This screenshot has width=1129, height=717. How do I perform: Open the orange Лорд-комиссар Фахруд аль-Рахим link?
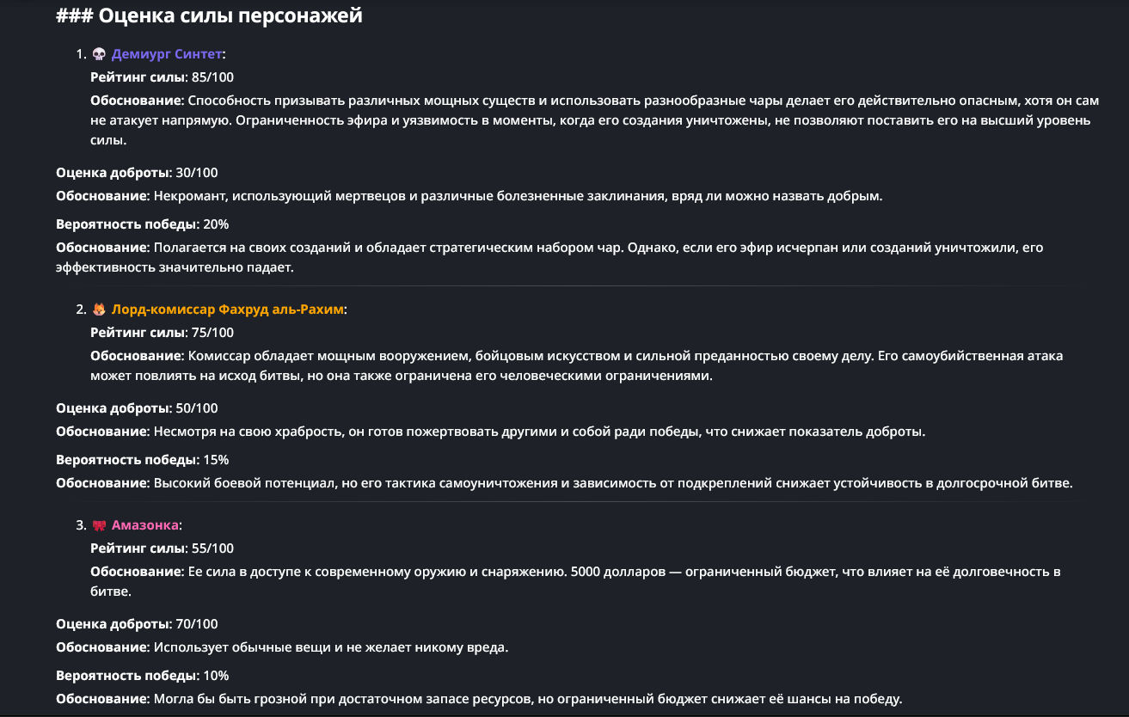(228, 309)
